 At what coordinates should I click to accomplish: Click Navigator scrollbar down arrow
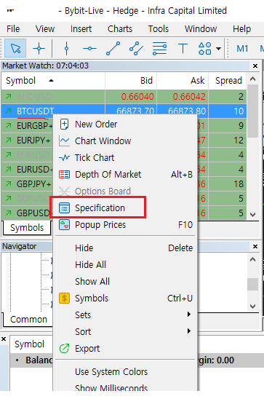(252, 306)
